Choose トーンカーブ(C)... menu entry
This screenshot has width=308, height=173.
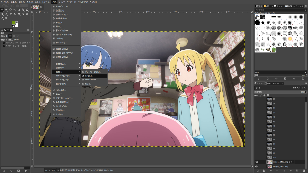(66, 43)
